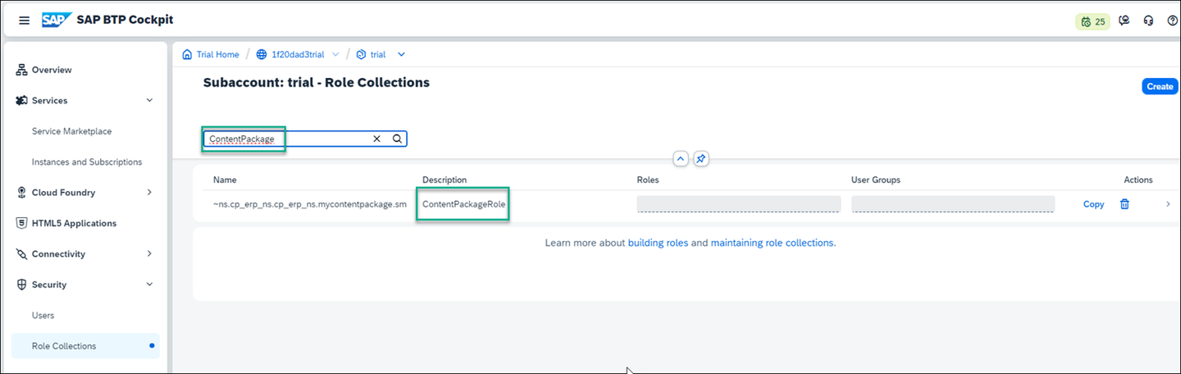
Task: Open the help question mark icon
Action: click(1172, 21)
